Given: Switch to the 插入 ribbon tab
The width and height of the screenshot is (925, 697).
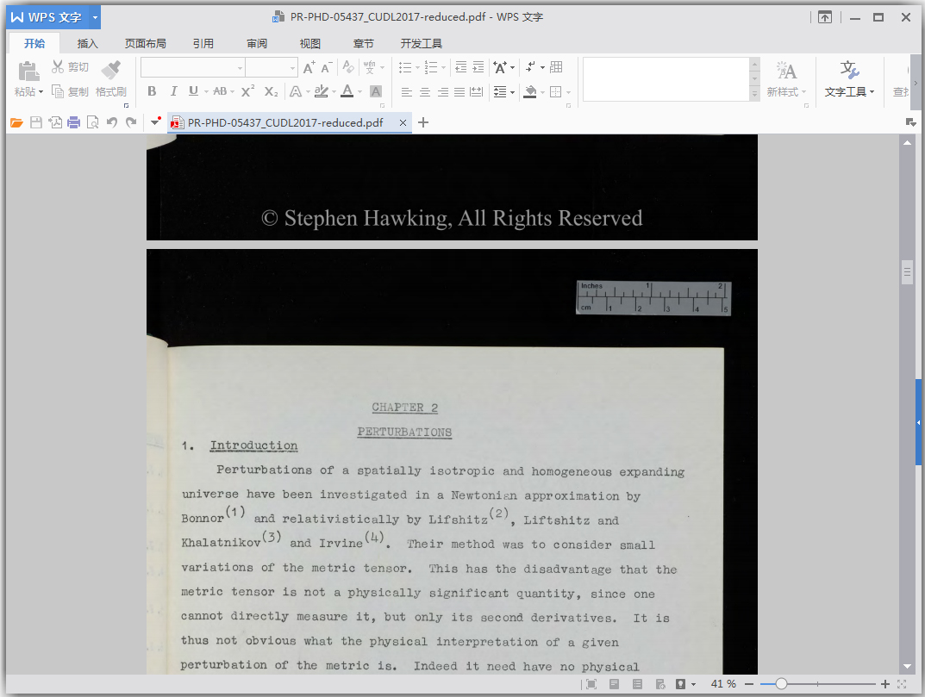Looking at the screenshot, I should (88, 43).
